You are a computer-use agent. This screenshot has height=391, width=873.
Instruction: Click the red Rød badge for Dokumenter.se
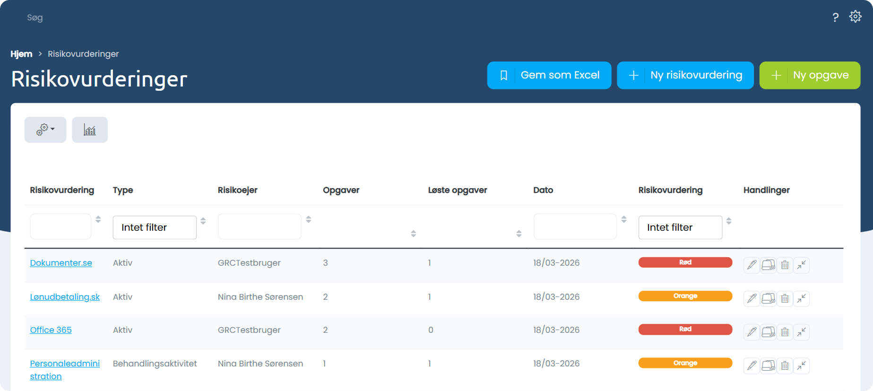(x=685, y=262)
